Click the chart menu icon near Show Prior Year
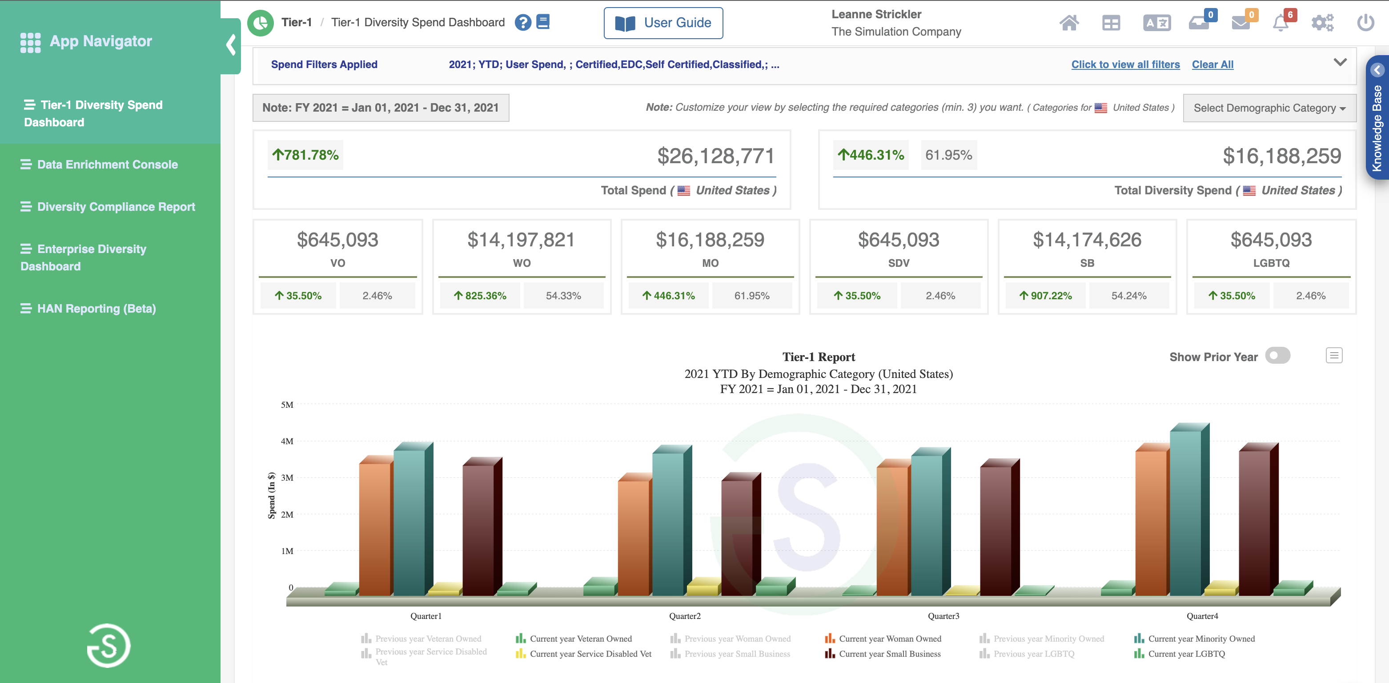 pos(1333,355)
